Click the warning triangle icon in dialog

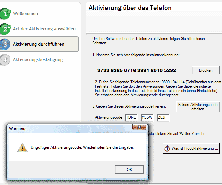(x=22, y=148)
